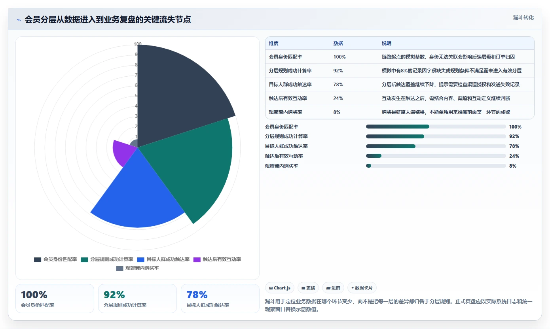Open the 100% 会员身份匹配率 stat card

pyautogui.click(x=55, y=299)
